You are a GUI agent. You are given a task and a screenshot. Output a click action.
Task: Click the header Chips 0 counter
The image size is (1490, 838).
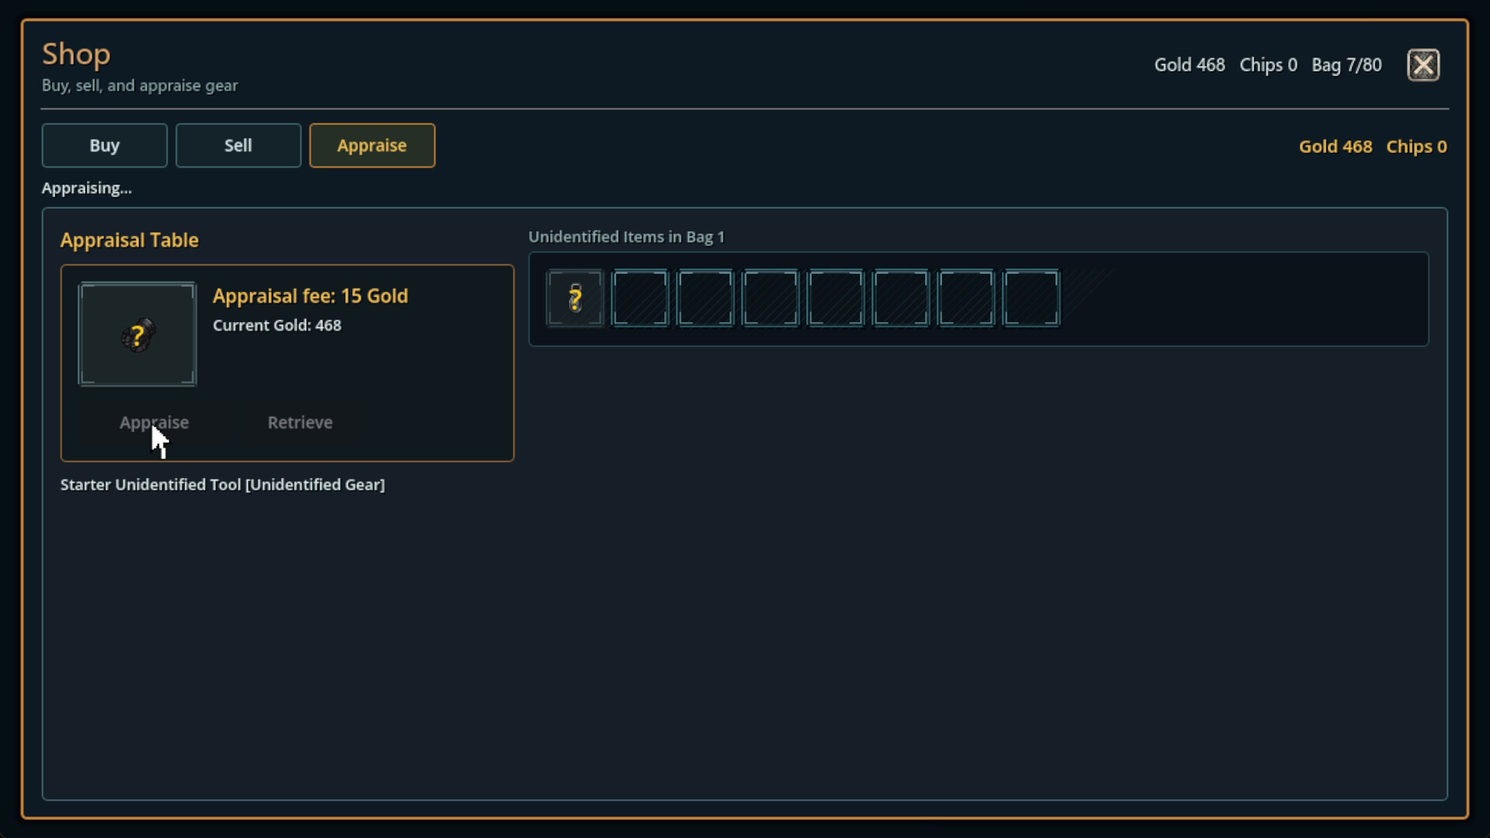point(1268,65)
